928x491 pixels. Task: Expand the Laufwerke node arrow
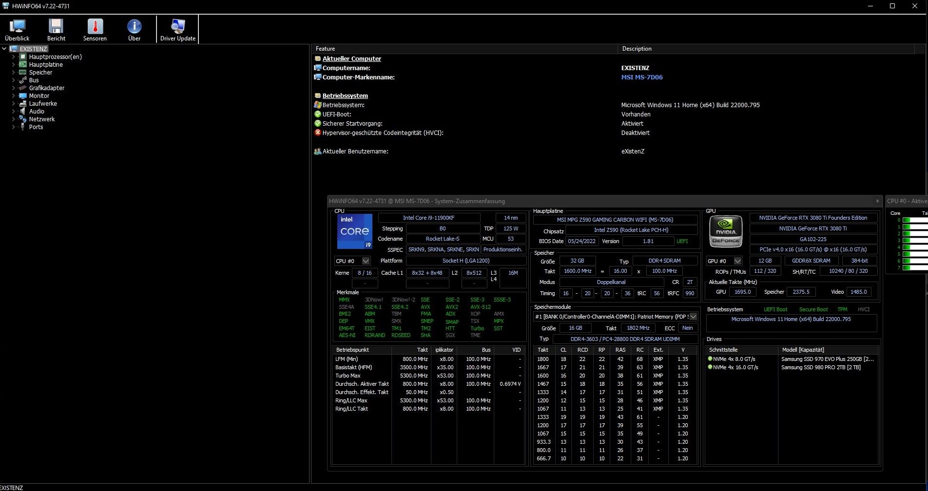13,104
